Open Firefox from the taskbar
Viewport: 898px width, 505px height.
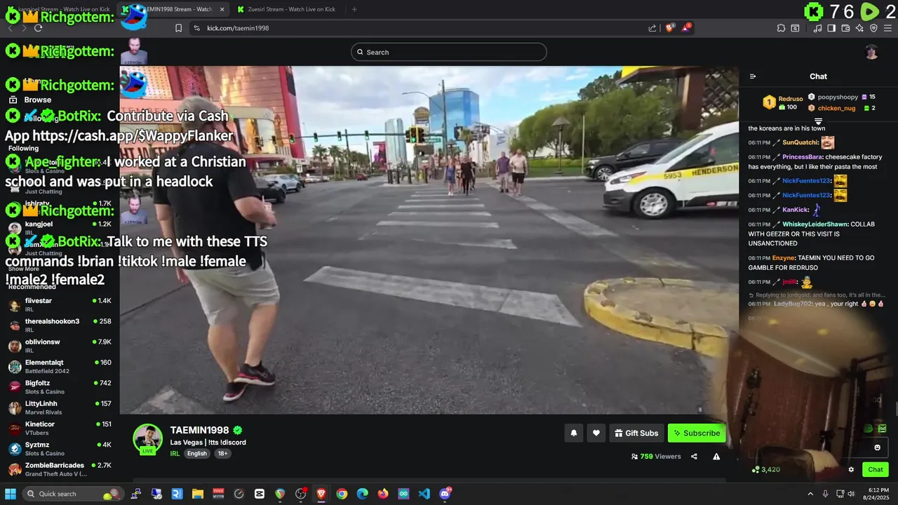tap(382, 494)
